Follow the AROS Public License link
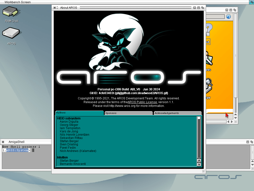 point(142,102)
